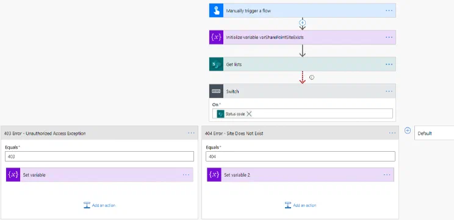Insert a step using the plus between trigger and variable
The height and width of the screenshot is (220, 454).
coord(303,23)
